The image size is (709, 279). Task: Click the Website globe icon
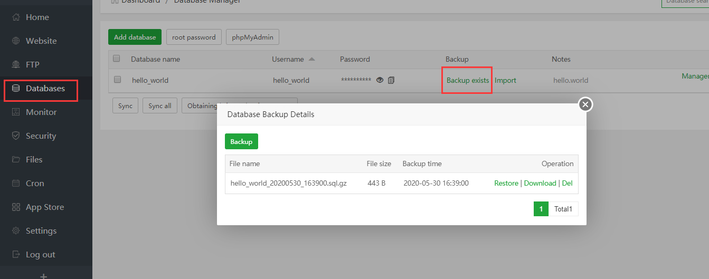click(x=16, y=41)
